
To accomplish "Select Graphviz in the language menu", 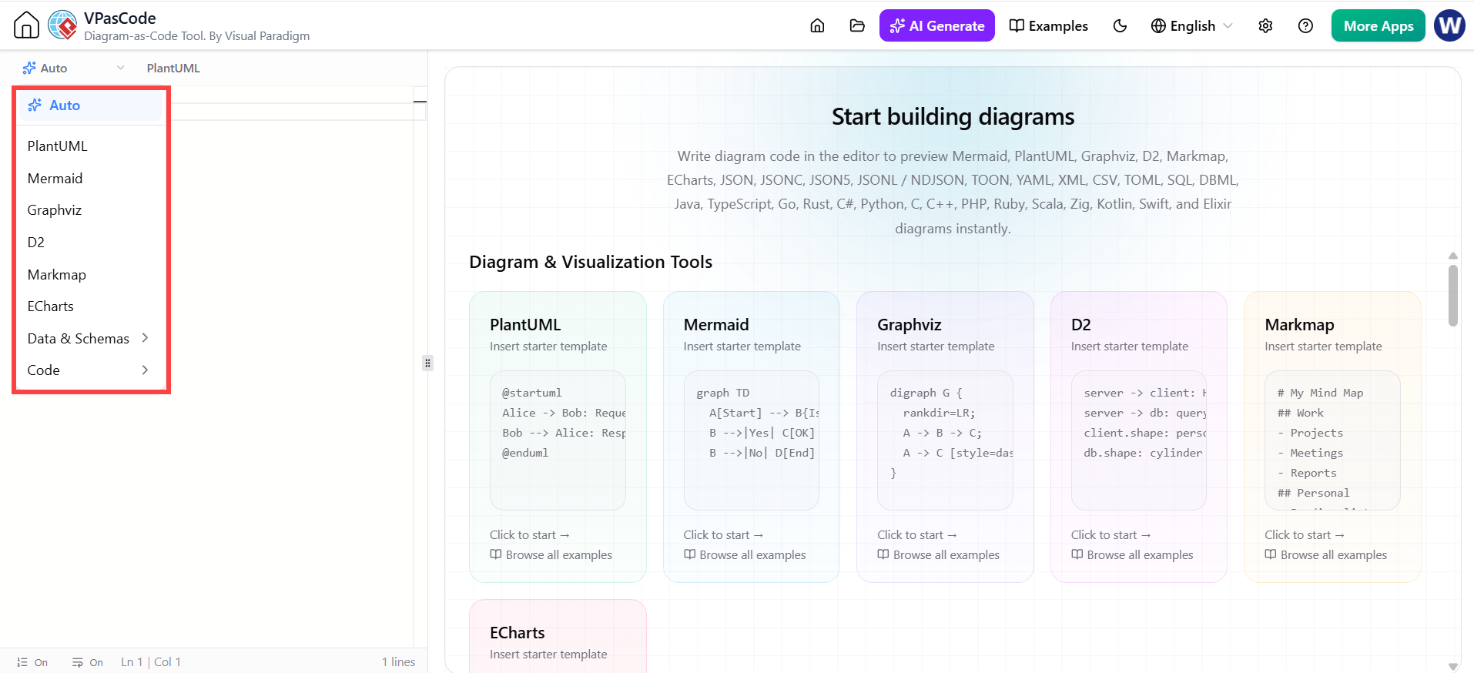I will pyautogui.click(x=91, y=210).
